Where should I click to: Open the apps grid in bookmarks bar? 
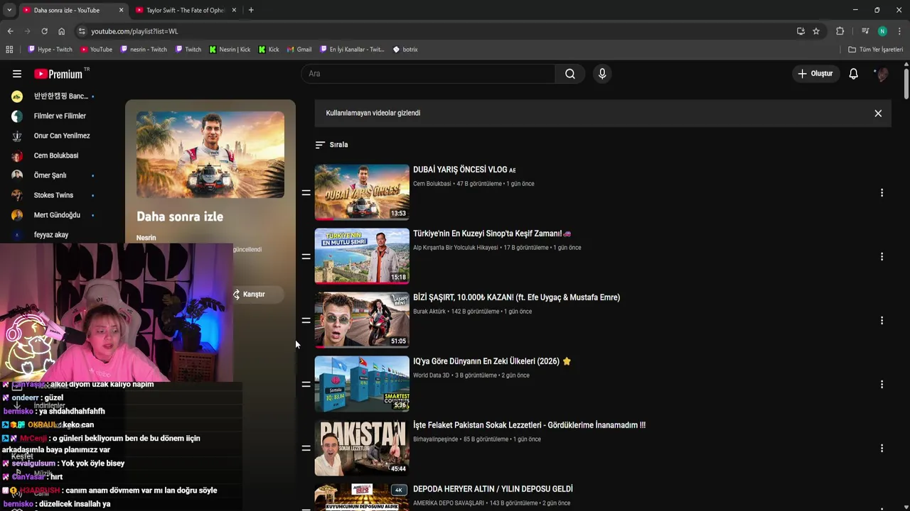[x=9, y=50]
